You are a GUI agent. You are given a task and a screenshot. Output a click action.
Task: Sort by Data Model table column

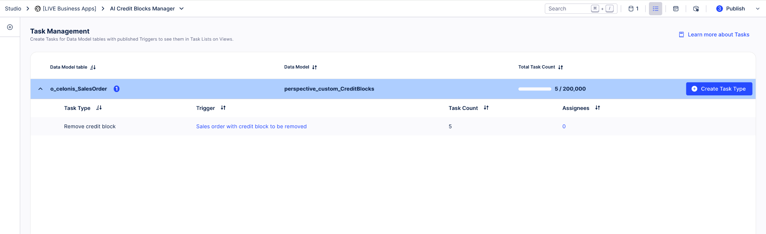[93, 67]
